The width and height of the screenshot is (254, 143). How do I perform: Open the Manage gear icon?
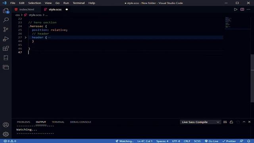6,134
